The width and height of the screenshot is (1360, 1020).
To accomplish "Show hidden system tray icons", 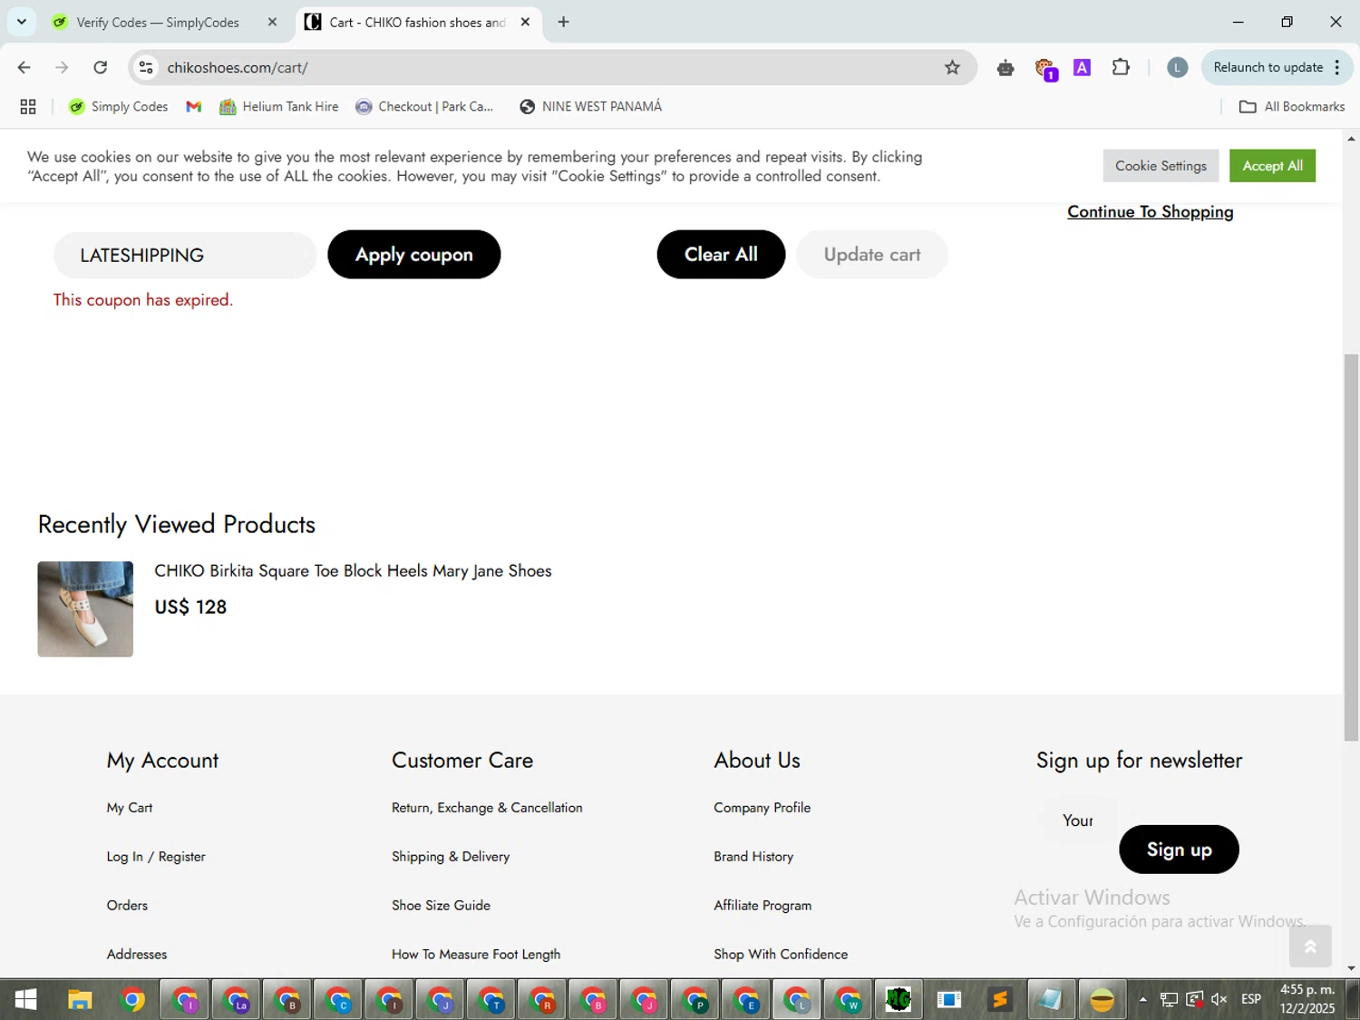I will coord(1142,999).
